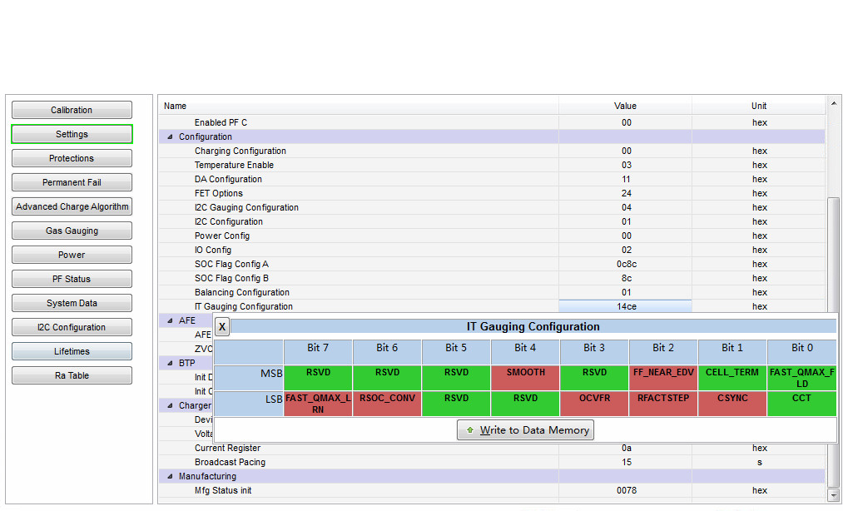This screenshot has height=511, width=843.
Task: Open Advanced Charge Algorithm section
Action: point(72,206)
